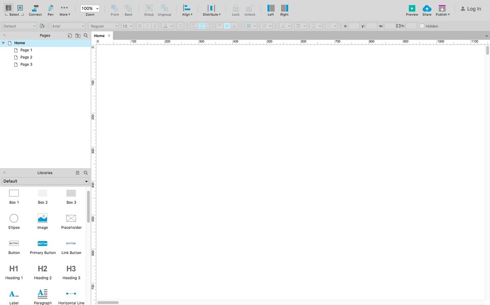Align text to the top
490x305 pixels.
[x=219, y=26]
